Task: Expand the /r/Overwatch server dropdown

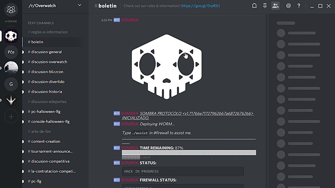Action: 80,5
